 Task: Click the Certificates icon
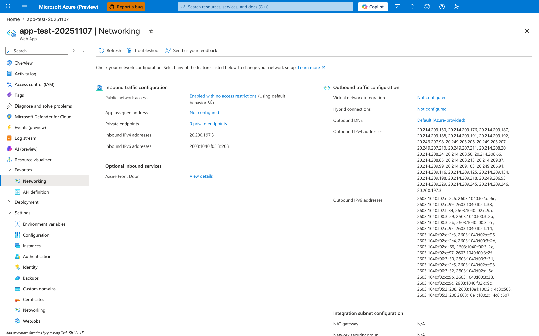18,299
